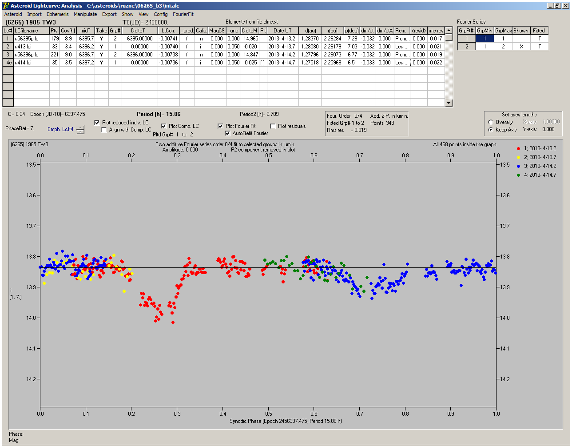Image resolution: width=572 pixels, height=446 pixels.
Task: Click the Emph. Lc#4 spinner control
Action: [80, 130]
